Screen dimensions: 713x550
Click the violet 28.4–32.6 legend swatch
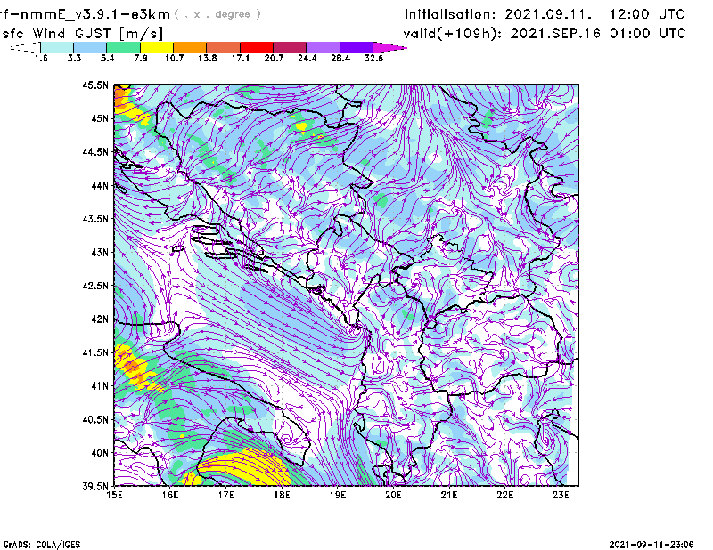pyautogui.click(x=356, y=47)
